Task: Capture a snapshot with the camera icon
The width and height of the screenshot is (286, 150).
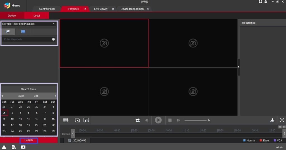Action: pyautogui.click(x=86, y=120)
